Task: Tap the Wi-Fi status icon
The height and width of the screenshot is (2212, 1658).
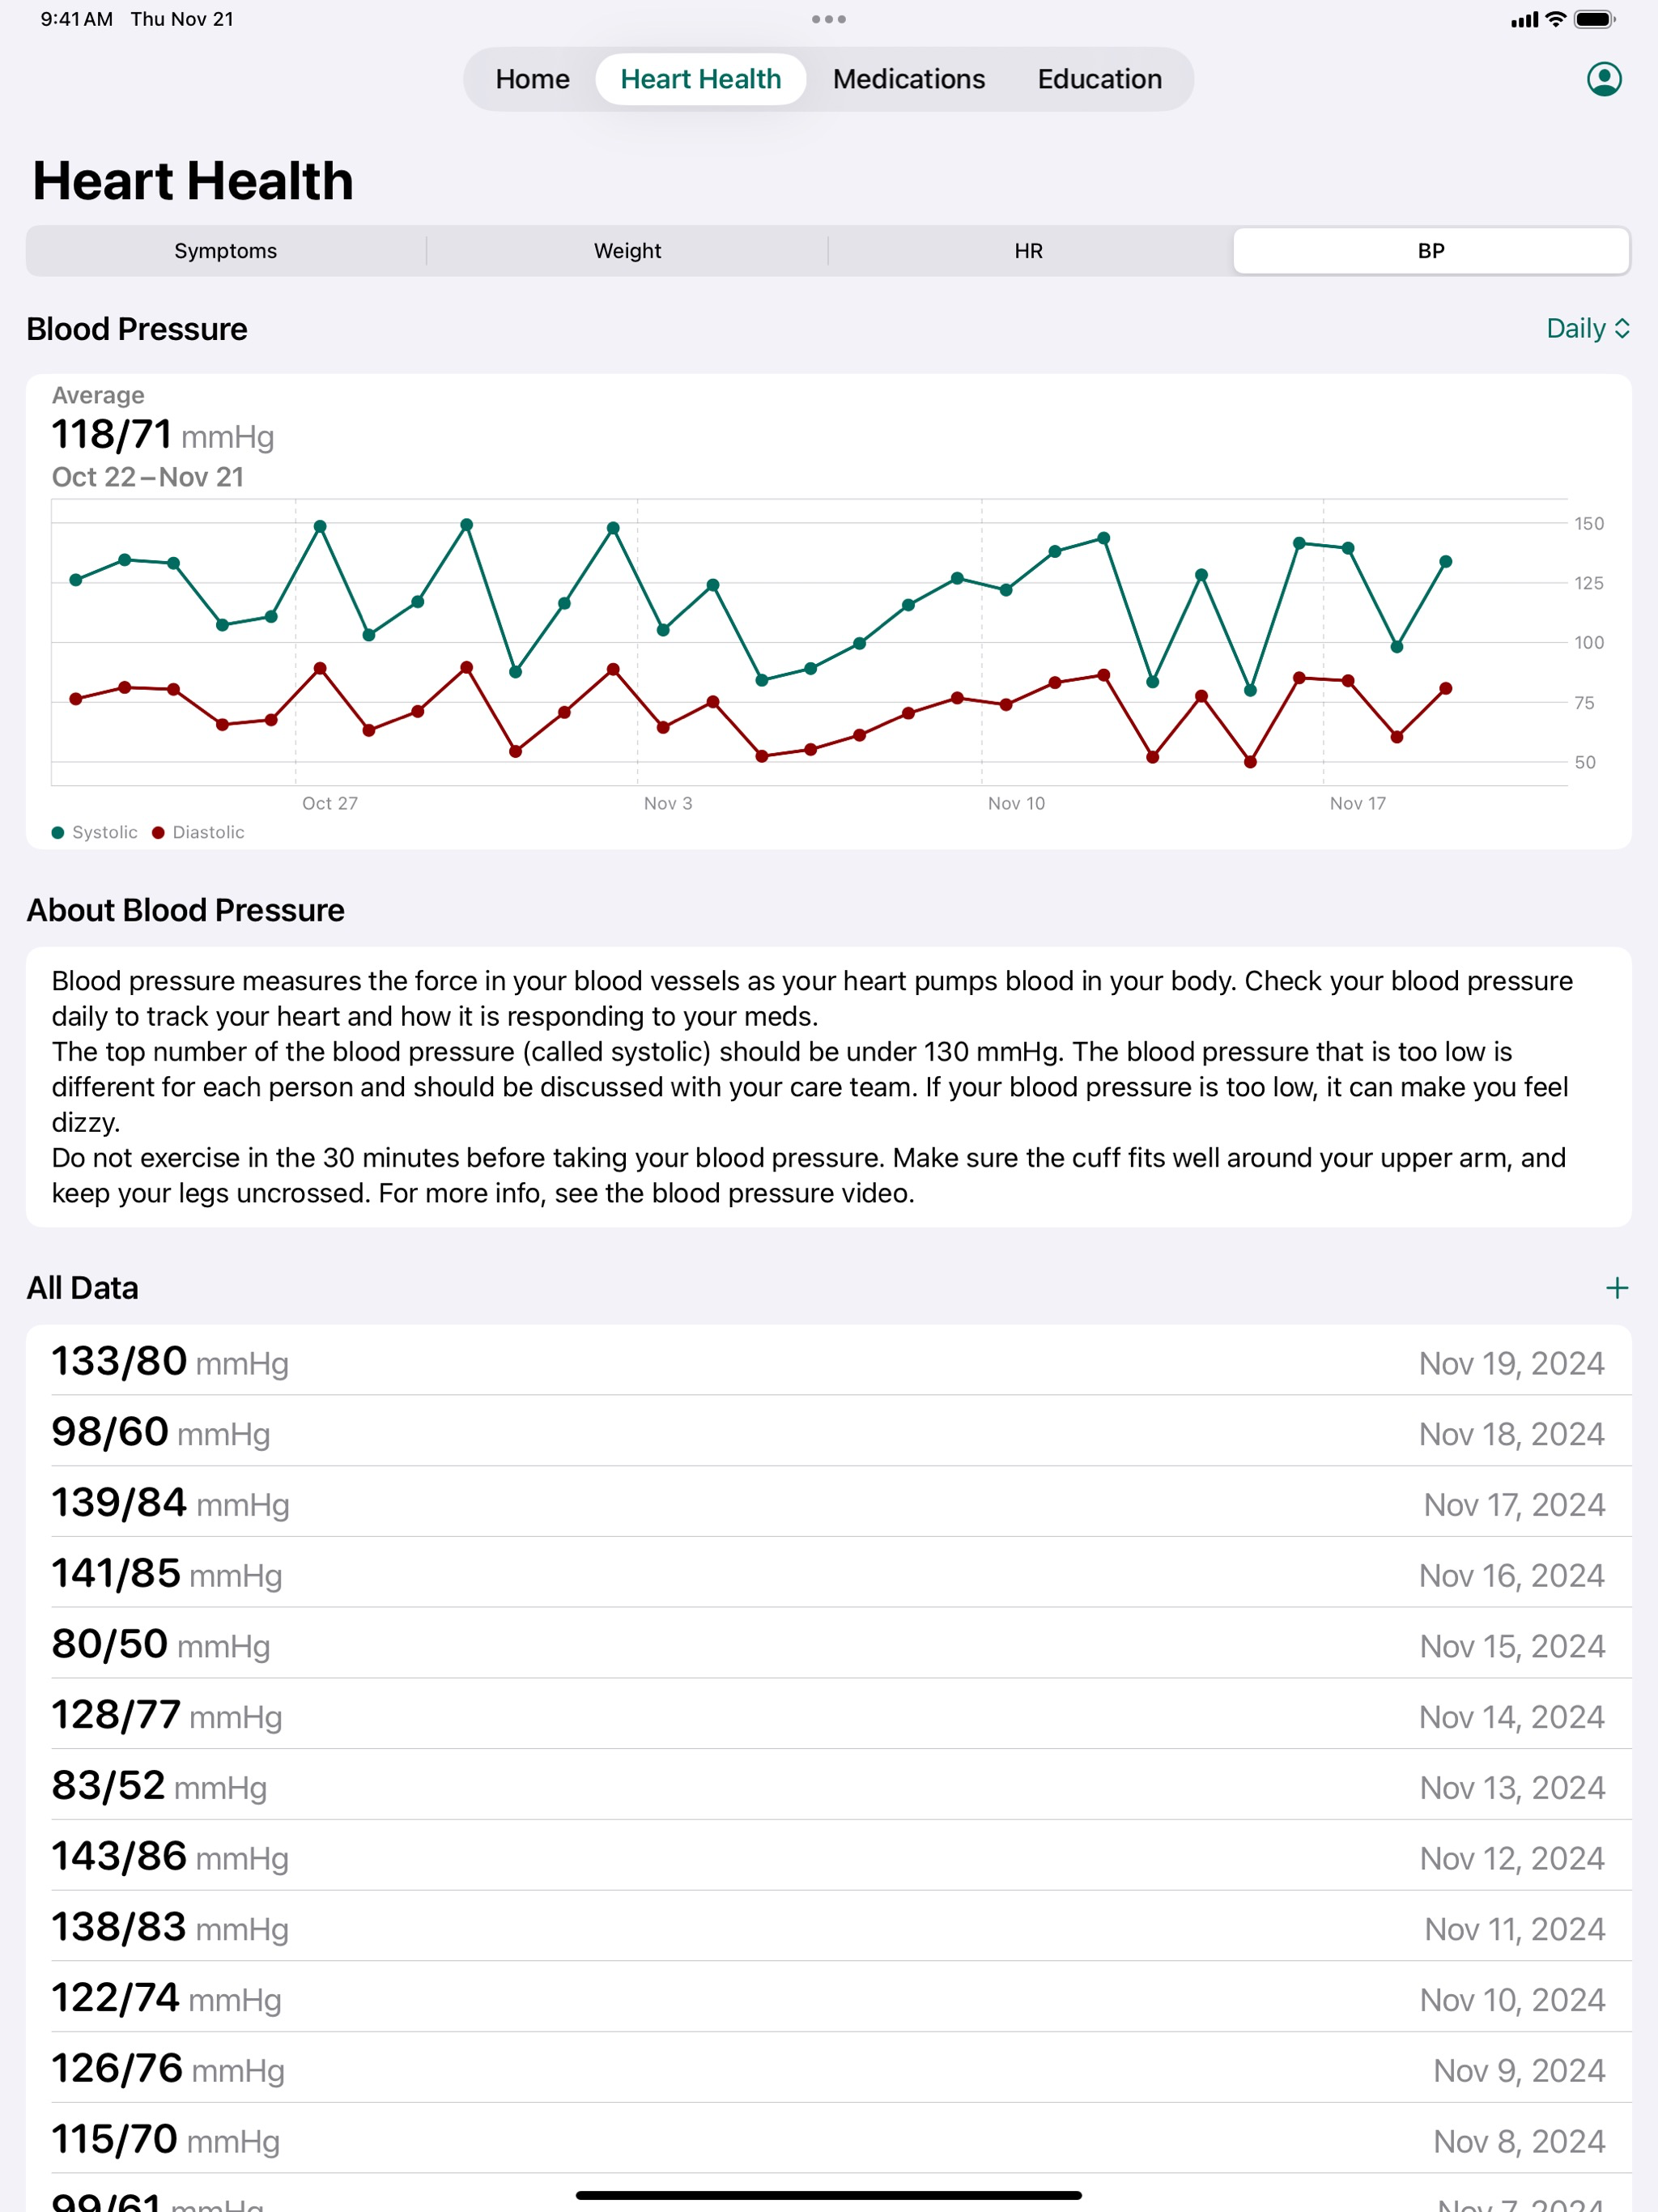Action: [1555, 19]
